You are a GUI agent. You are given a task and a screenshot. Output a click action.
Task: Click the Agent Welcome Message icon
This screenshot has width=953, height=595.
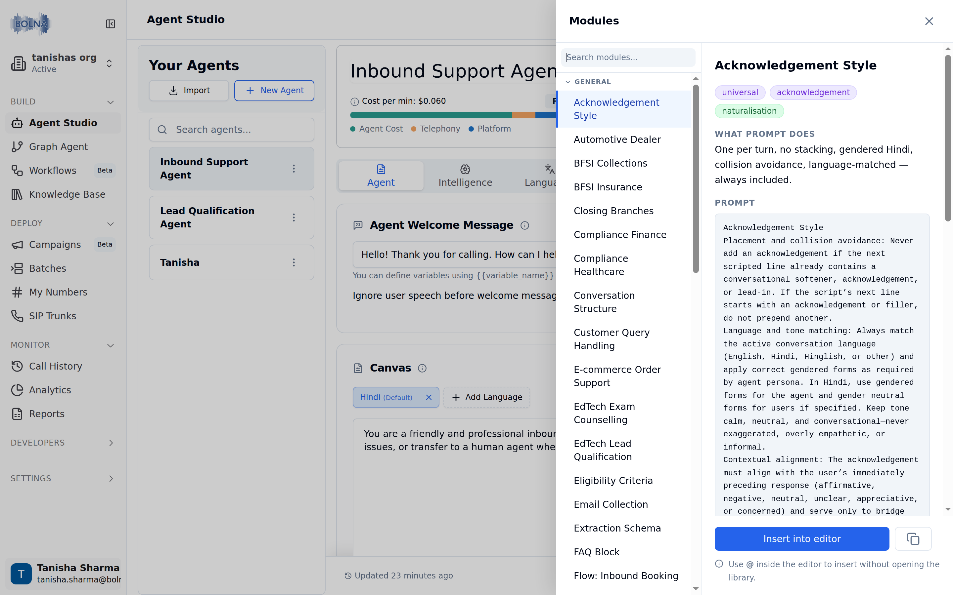point(358,225)
